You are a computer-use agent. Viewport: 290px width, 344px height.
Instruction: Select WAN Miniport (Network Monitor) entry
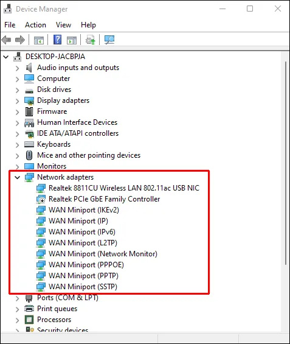103,254
